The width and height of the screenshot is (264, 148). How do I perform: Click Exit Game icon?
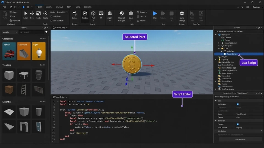point(201,16)
